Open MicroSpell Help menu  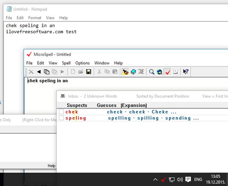point(118,63)
